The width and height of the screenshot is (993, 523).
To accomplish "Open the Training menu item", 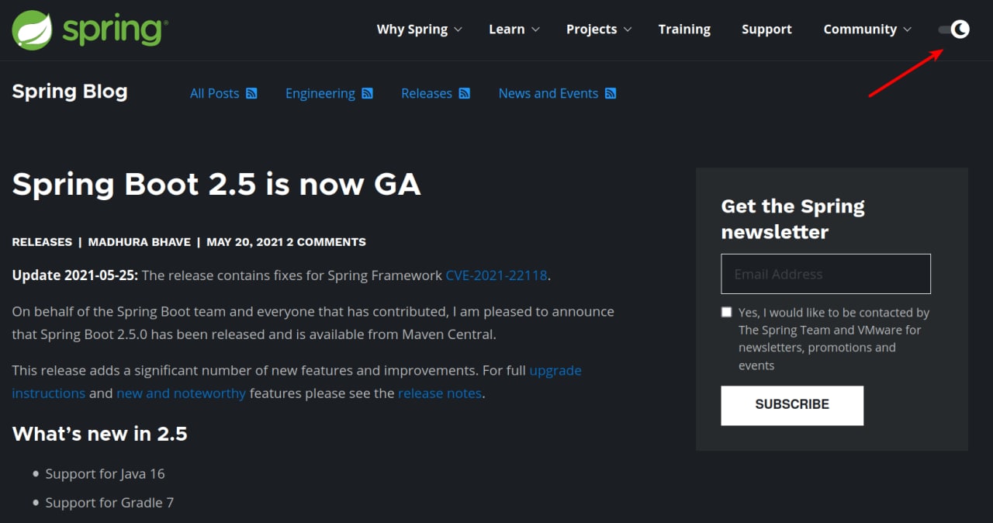I will [684, 29].
